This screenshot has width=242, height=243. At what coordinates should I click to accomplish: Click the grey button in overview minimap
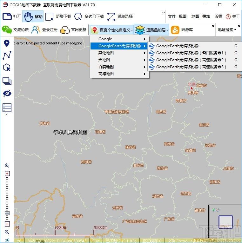click(x=218, y=210)
